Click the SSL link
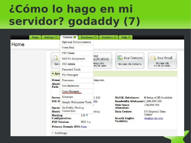The width and height of the screenshot is (191, 143). [95, 101]
